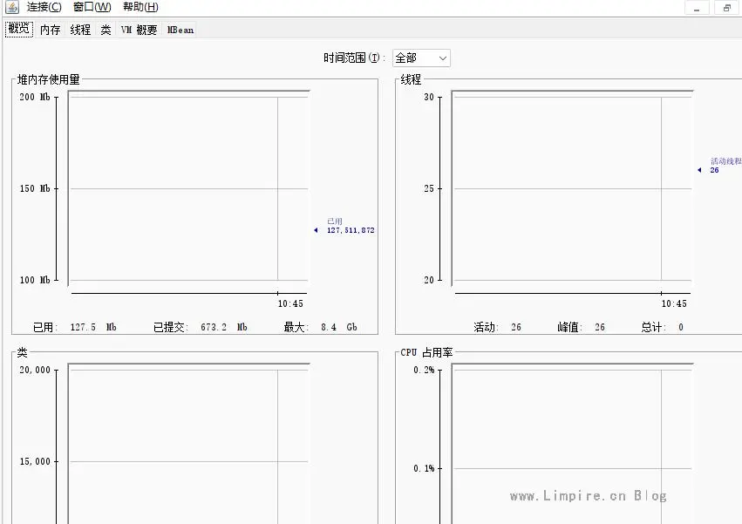Image resolution: width=742 pixels, height=524 pixels.
Task: Select the 概览 tab
Action: pyautogui.click(x=18, y=29)
